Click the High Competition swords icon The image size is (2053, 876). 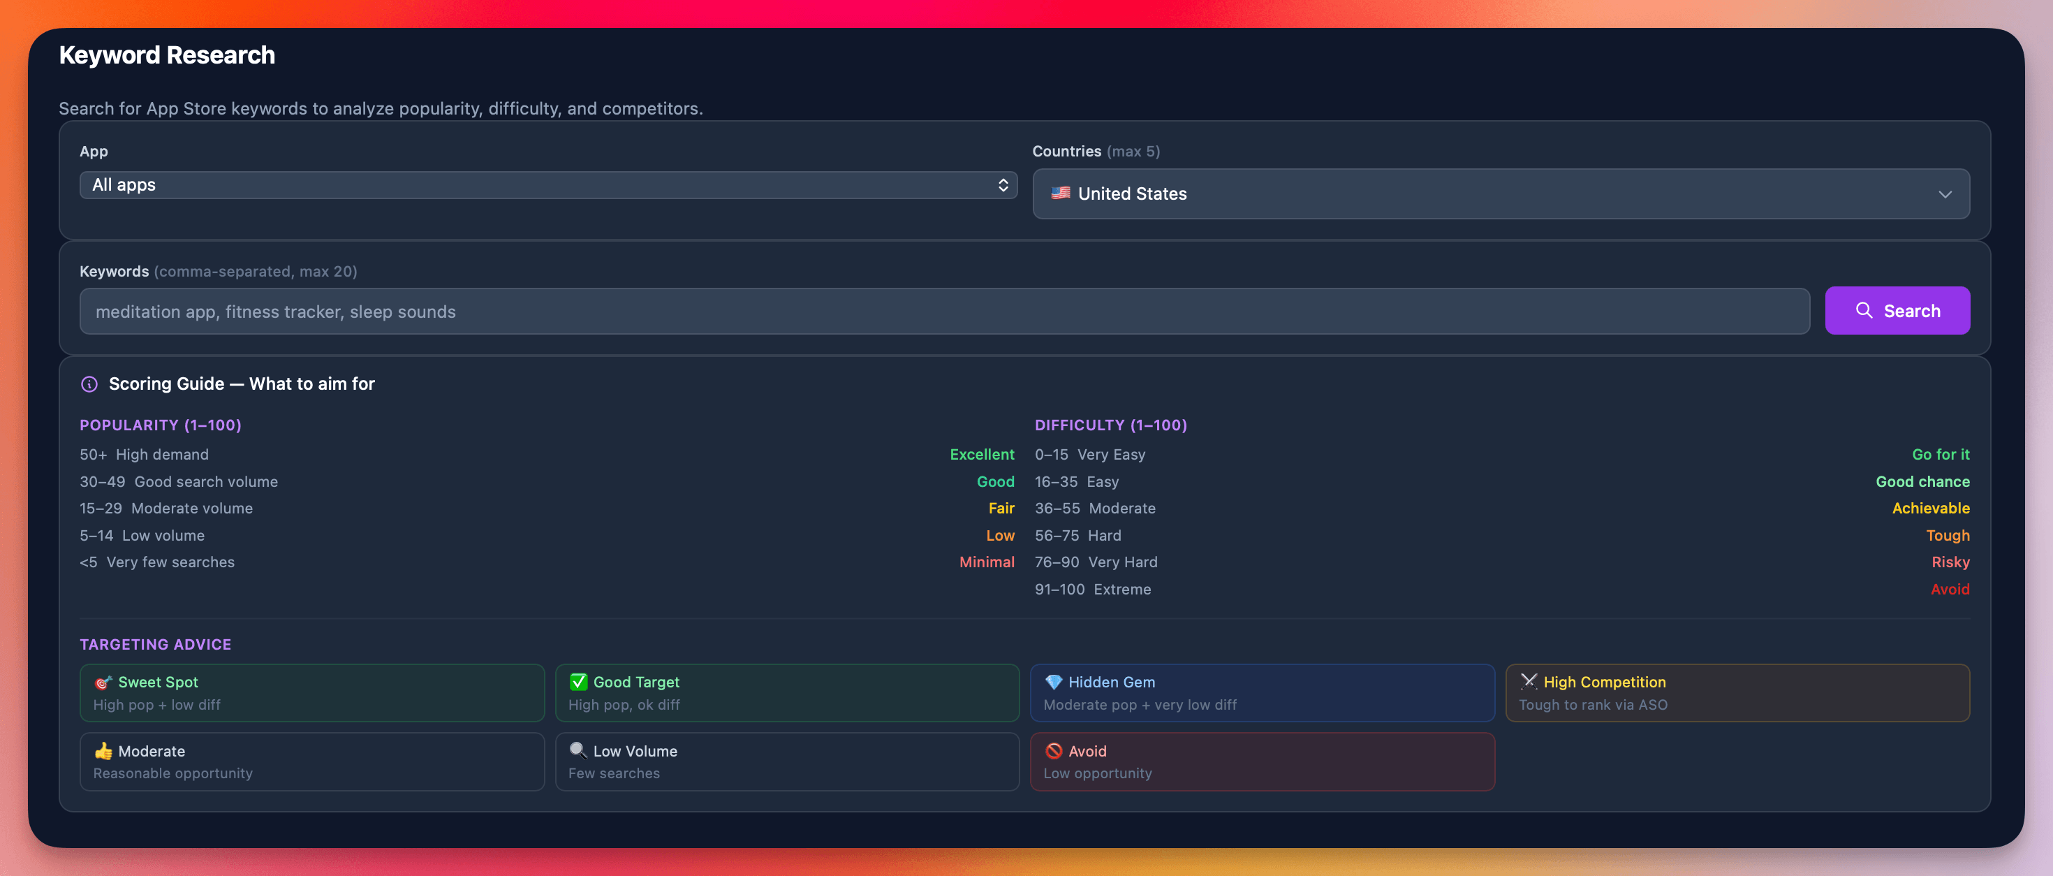pyautogui.click(x=1529, y=682)
